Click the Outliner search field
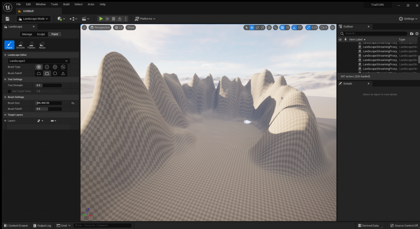Image resolution: width=420 pixels, height=229 pixels. click(x=373, y=34)
